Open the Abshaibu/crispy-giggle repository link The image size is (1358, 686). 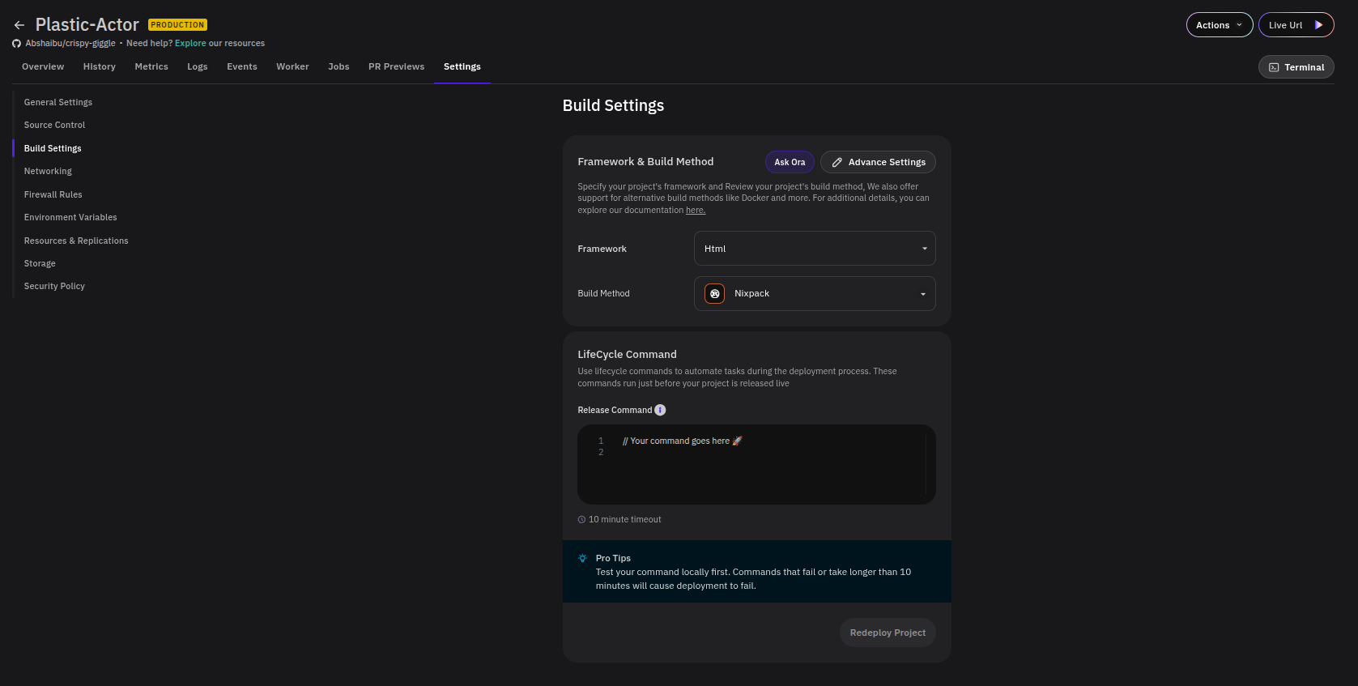coord(70,44)
